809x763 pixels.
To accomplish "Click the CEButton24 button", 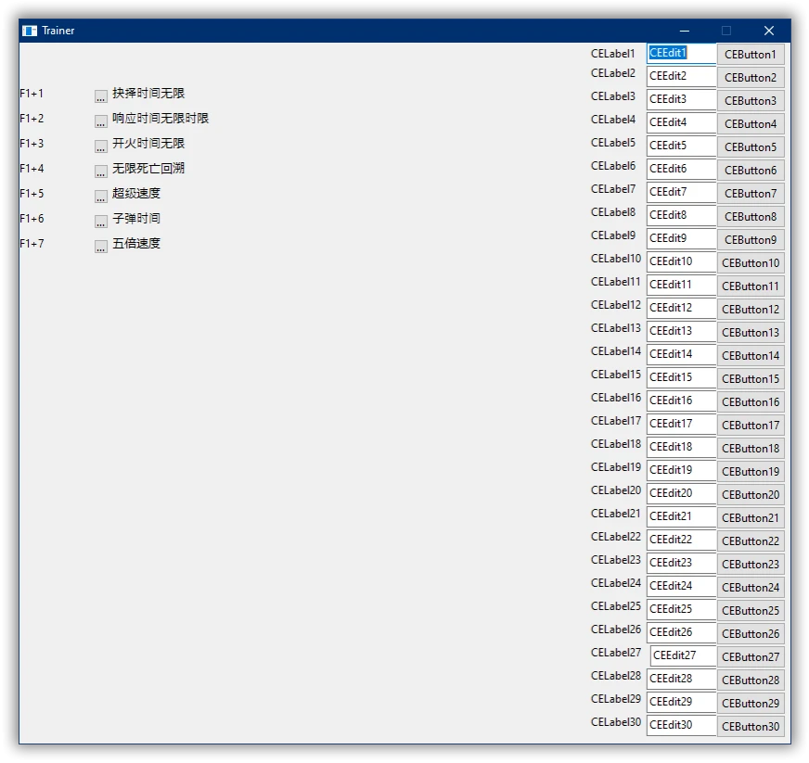I will pos(751,587).
